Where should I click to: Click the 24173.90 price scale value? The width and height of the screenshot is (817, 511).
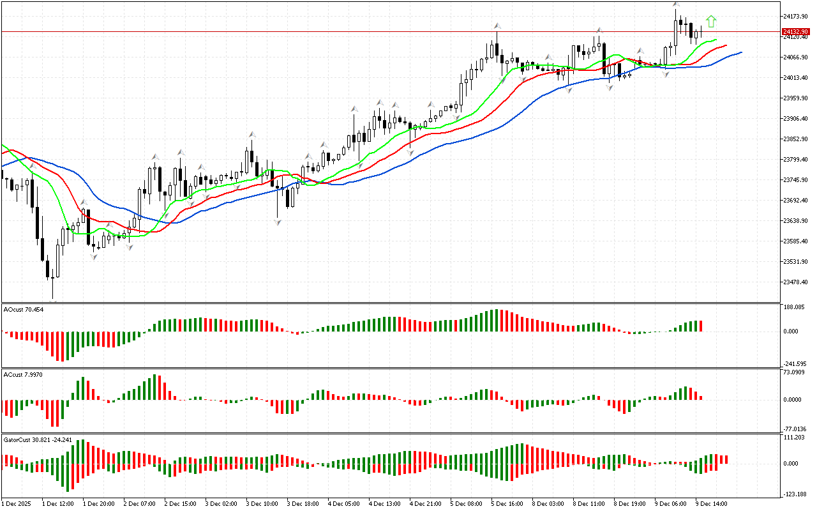click(x=795, y=16)
